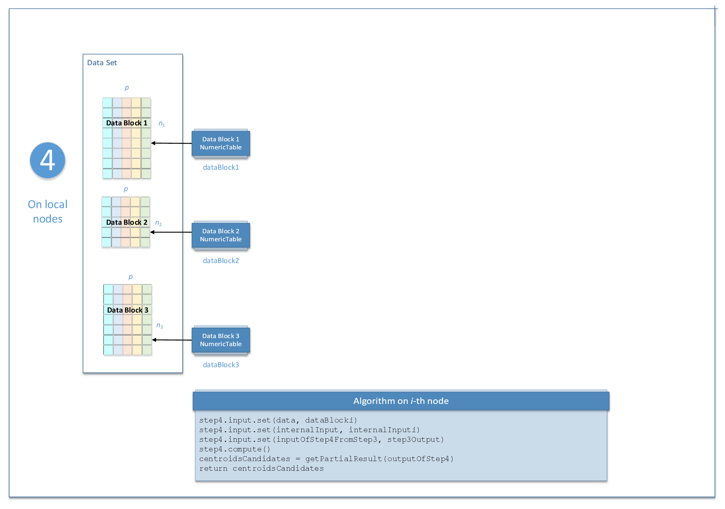Click the 'Data Set' title text

point(102,63)
